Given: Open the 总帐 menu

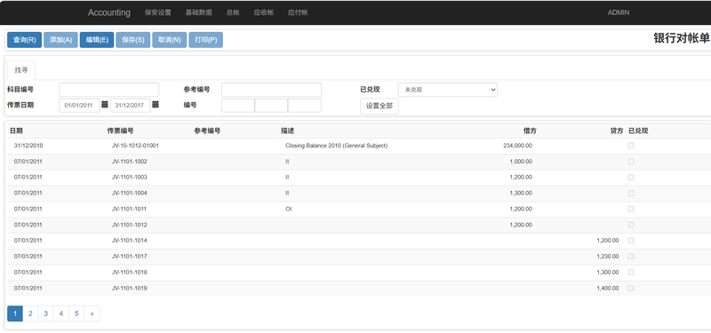Looking at the screenshot, I should click(233, 12).
